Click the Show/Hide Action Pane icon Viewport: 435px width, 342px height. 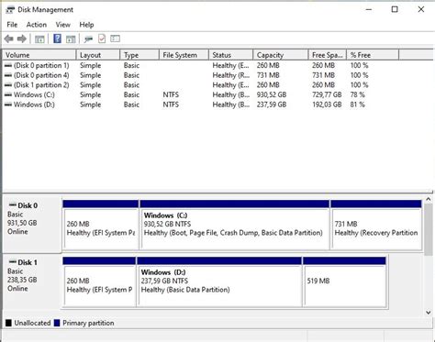(x=71, y=39)
